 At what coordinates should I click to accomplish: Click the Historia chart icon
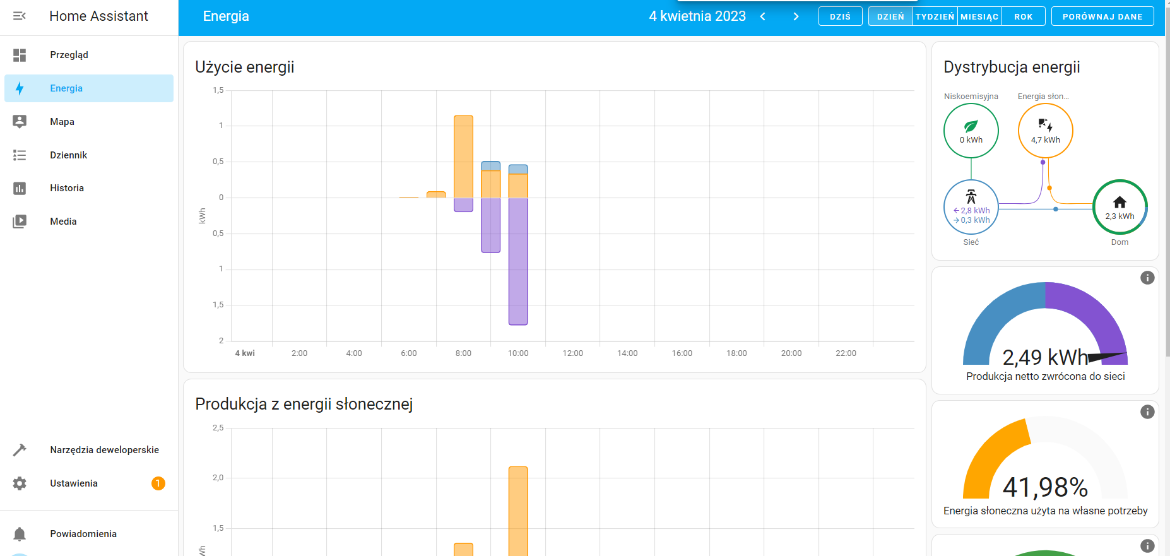click(20, 188)
